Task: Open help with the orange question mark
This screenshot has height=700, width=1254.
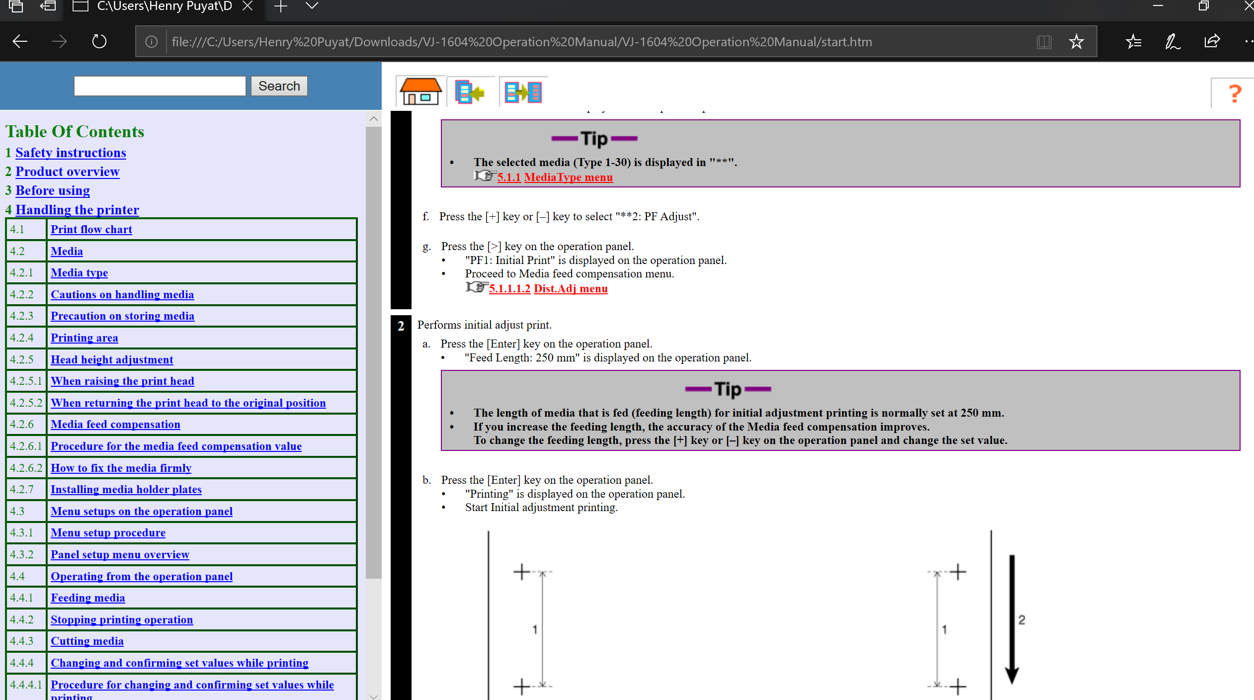Action: coord(1235,93)
